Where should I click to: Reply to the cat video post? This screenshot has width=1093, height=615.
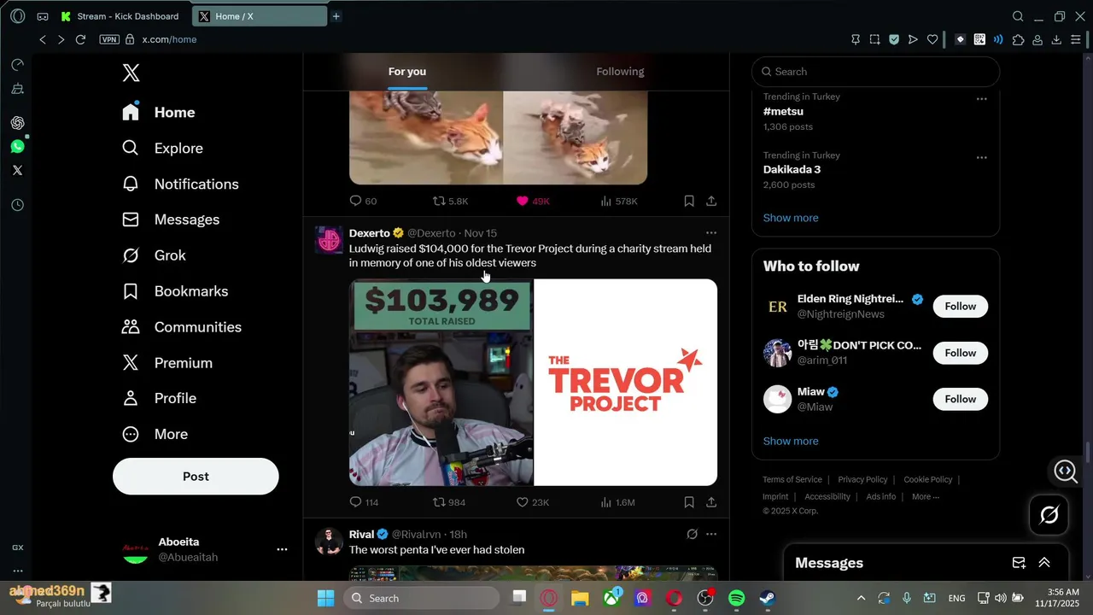click(x=363, y=201)
